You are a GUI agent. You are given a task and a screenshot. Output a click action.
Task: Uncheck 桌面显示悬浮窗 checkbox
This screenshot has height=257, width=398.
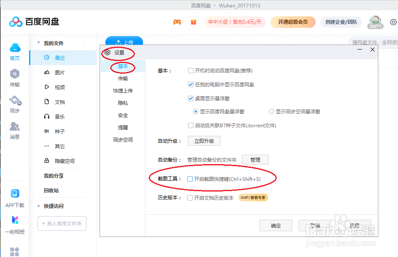click(x=191, y=98)
